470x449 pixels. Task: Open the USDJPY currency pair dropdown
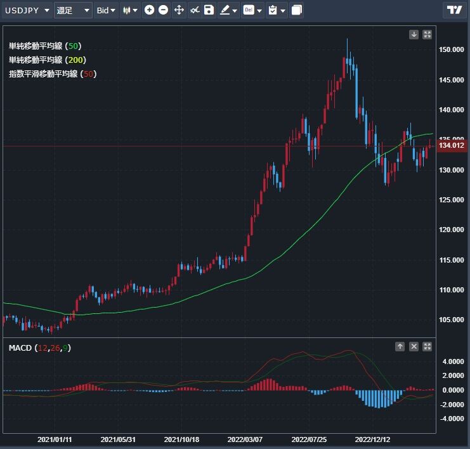click(x=27, y=10)
